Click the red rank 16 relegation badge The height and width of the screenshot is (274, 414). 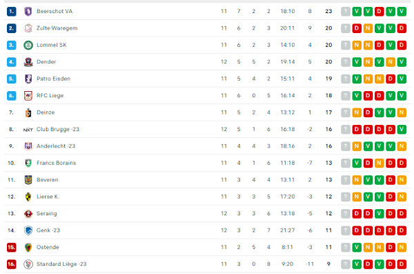[11, 264]
